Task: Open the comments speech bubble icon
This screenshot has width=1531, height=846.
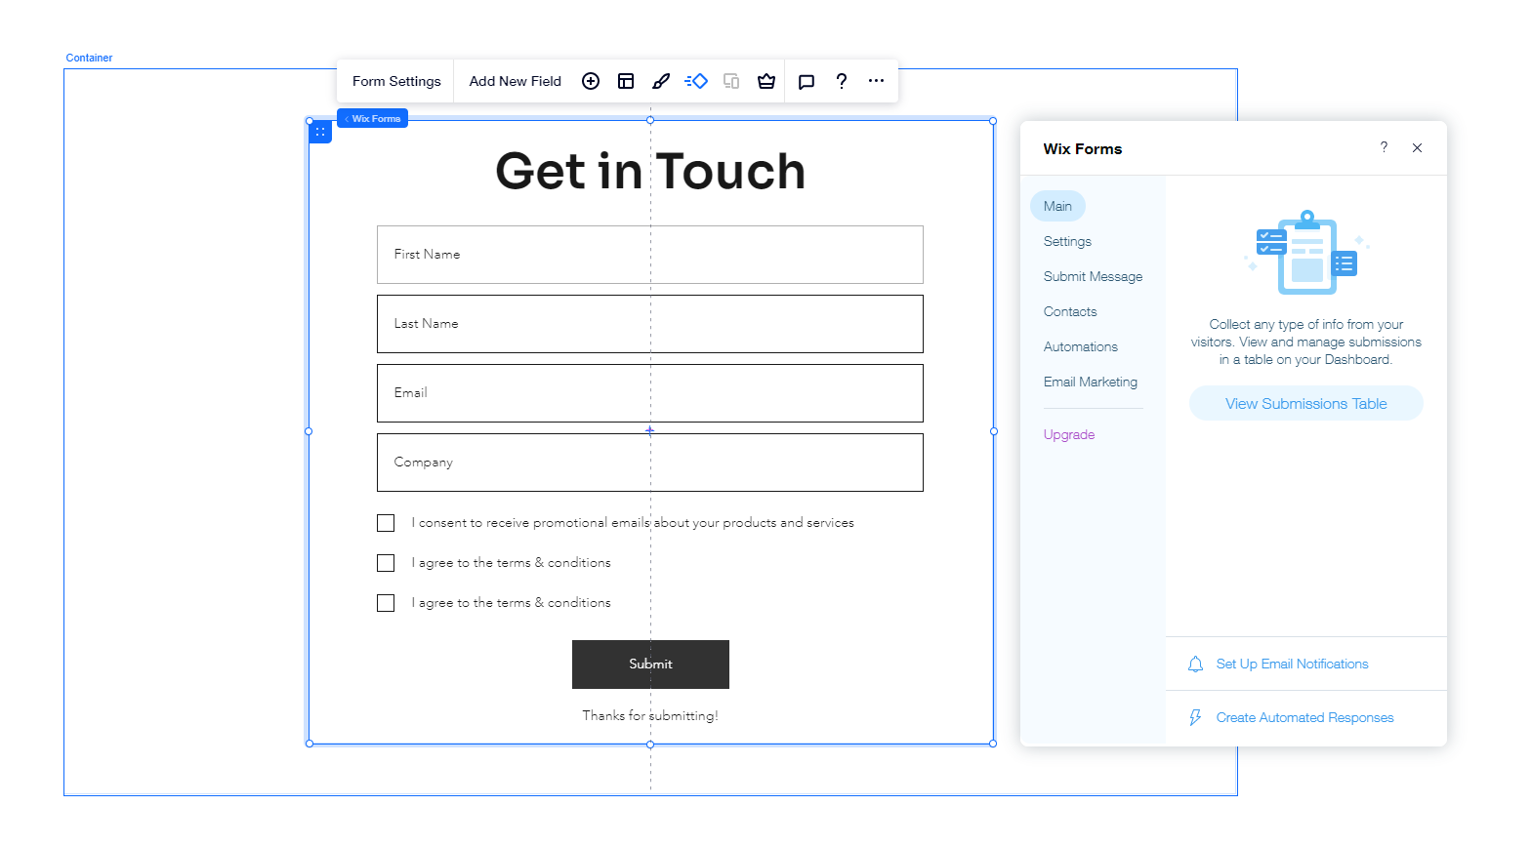Action: click(807, 81)
